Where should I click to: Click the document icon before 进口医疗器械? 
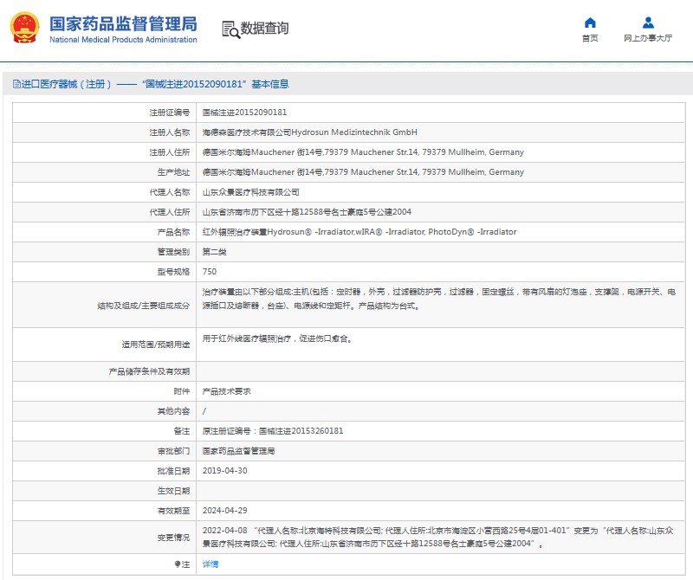(x=16, y=84)
